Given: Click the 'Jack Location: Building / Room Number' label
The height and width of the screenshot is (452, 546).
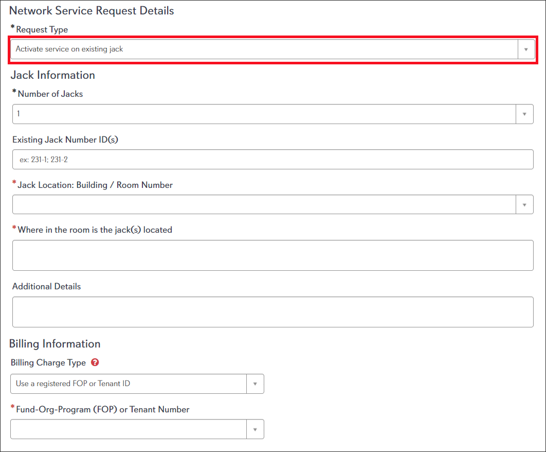Looking at the screenshot, I should coord(95,185).
